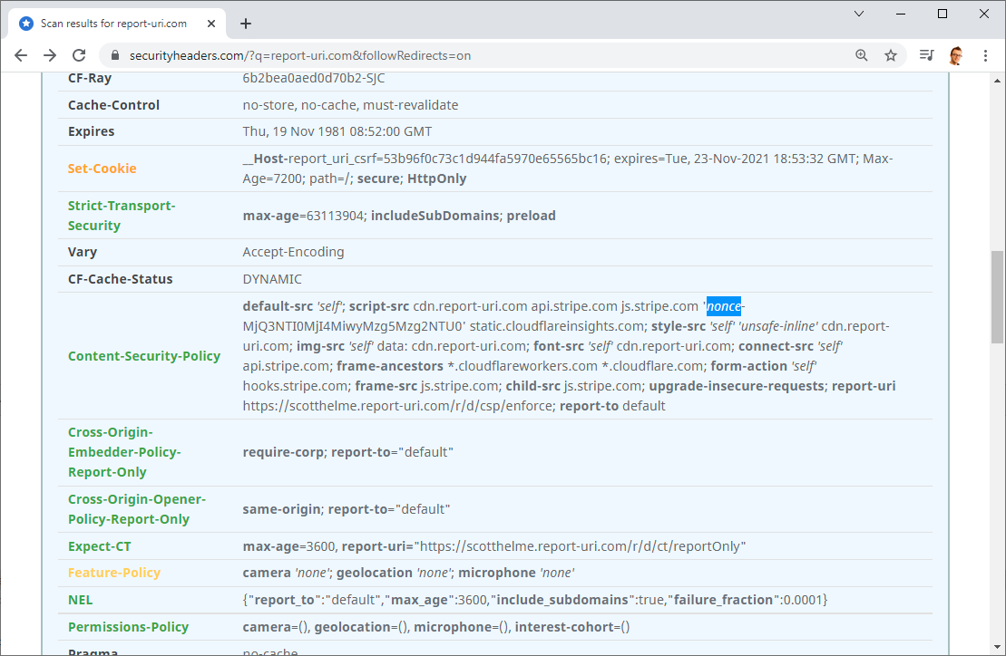Click the scrollbar up arrow
The image size is (1006, 656).
coord(997,81)
